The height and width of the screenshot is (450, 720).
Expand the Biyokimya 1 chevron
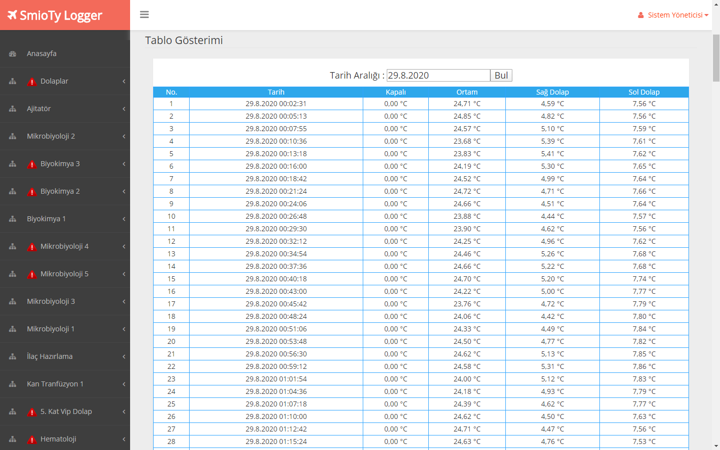point(124,219)
